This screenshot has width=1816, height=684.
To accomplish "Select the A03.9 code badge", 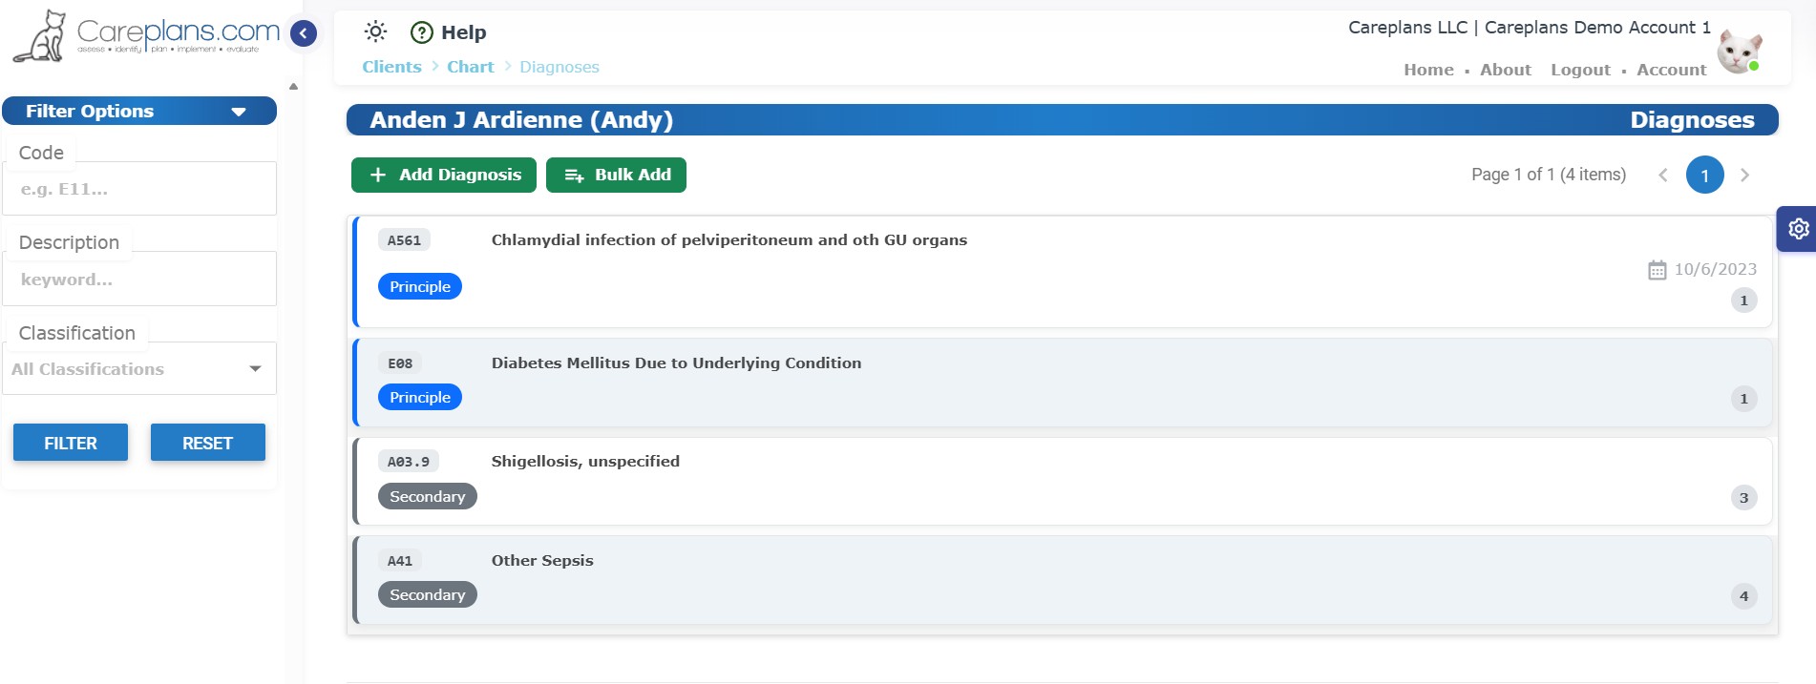I will 409,462.
